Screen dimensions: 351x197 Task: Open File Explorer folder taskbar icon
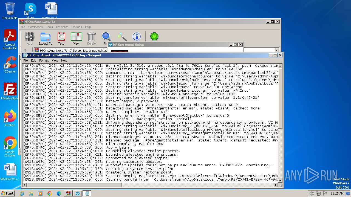pos(31,193)
